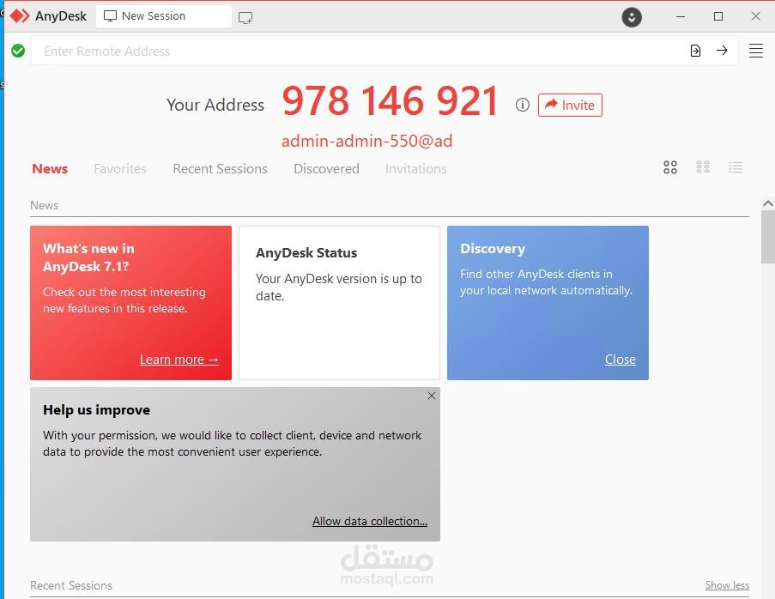Switch to small tiles view
775x599 pixels.
(x=703, y=167)
